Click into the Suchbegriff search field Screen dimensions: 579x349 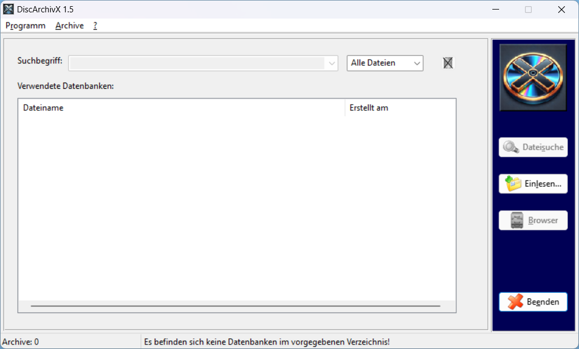[196, 63]
